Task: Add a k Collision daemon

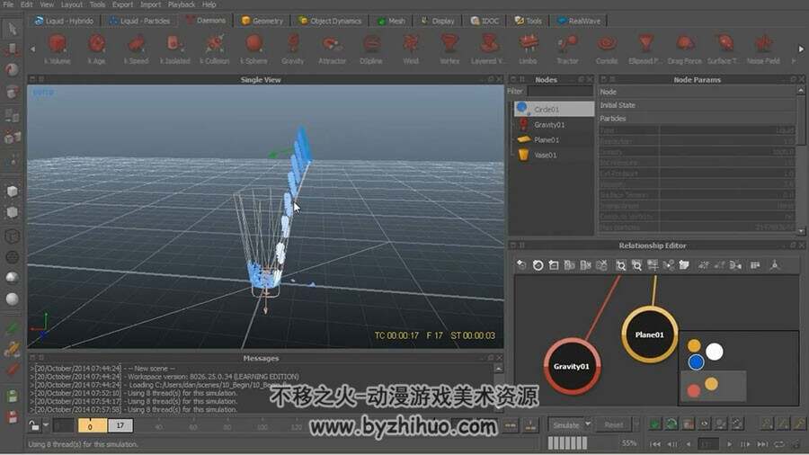Action: click(x=214, y=49)
